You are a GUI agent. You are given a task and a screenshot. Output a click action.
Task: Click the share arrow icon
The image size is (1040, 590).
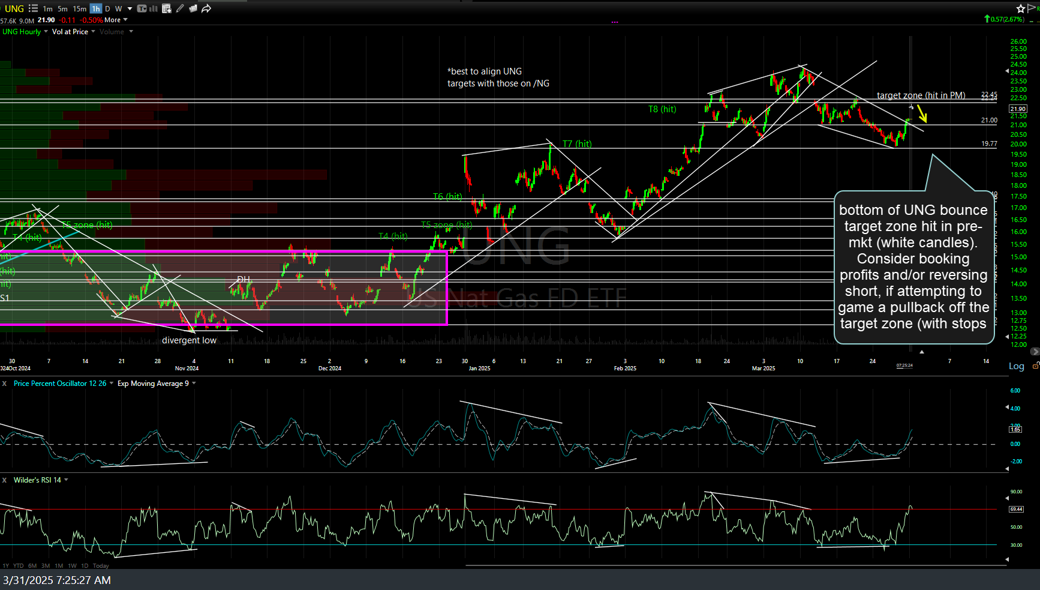[206, 8]
